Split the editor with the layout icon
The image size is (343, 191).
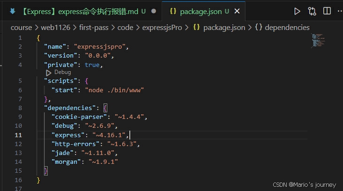tap(327, 11)
